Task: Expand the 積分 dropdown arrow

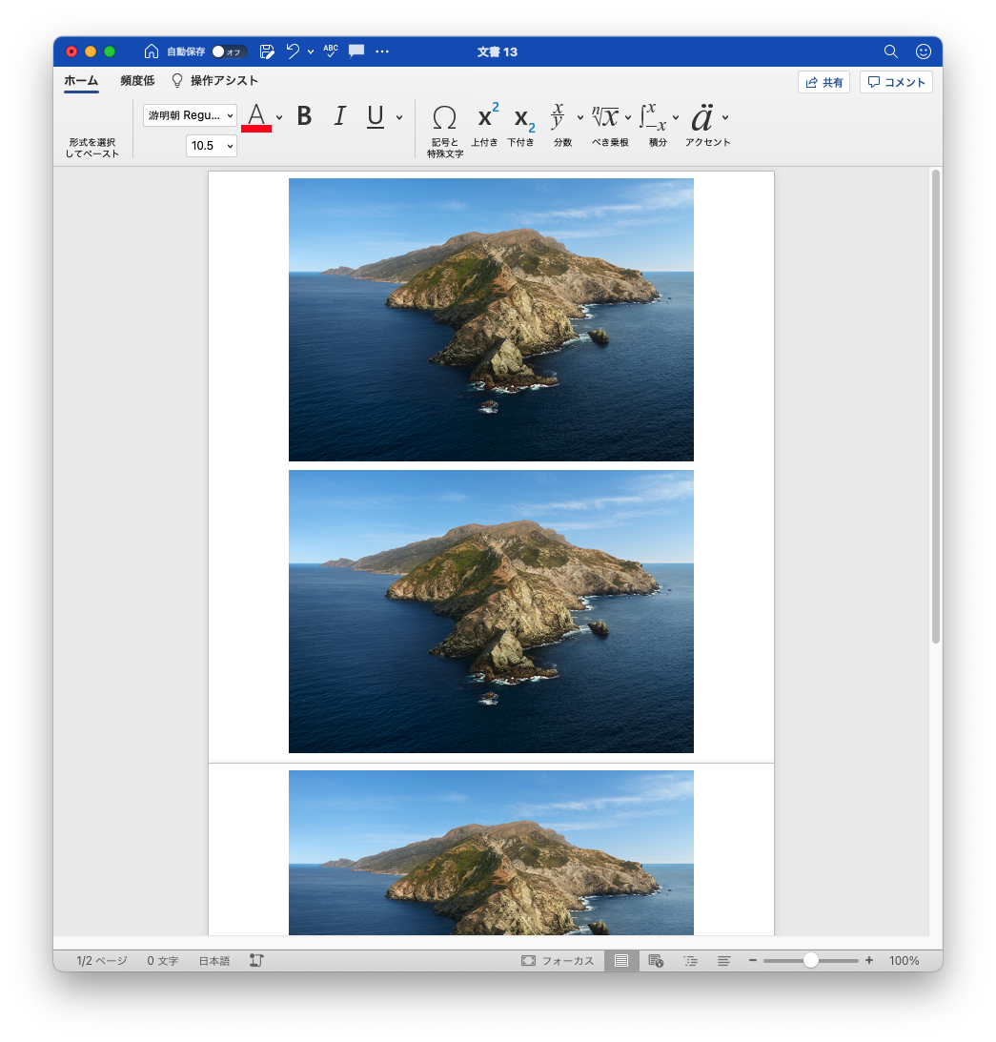Action: click(x=676, y=117)
